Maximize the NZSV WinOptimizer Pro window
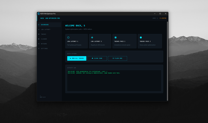Screen dimensions: 208x123 [x=160, y=14]
